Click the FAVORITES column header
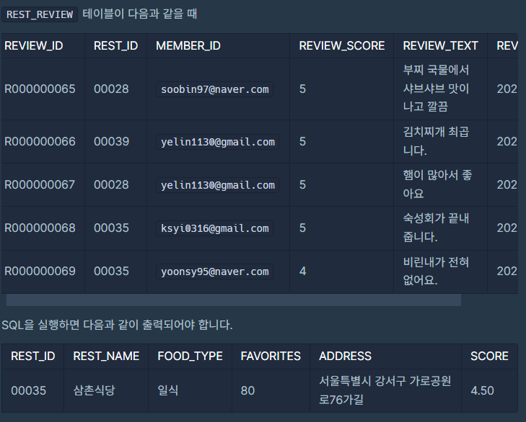Viewport: 526px width, 422px height. tap(271, 356)
